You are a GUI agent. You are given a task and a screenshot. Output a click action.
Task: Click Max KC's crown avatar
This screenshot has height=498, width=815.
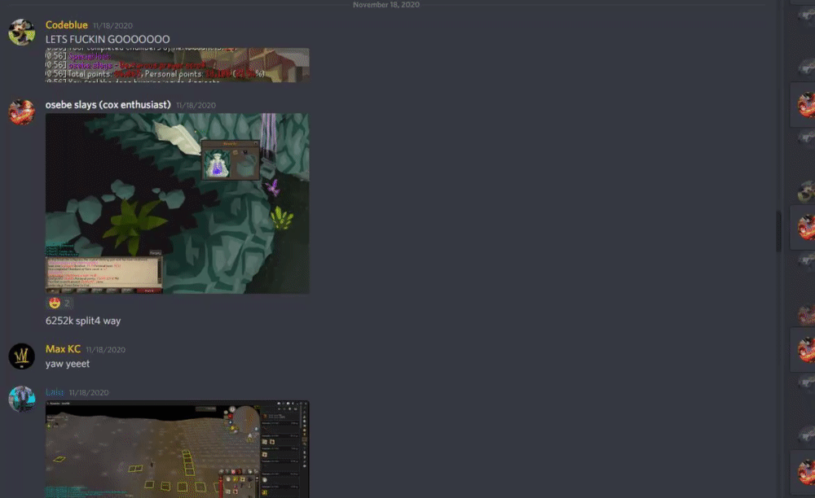(x=21, y=356)
